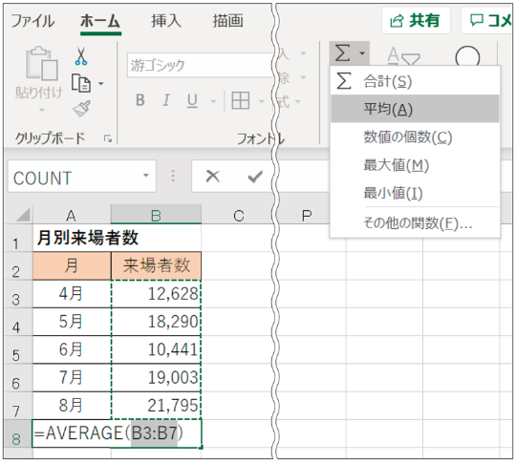Click the Find and Select magnifier icon
Screen dimensions: 516x463
(467, 56)
